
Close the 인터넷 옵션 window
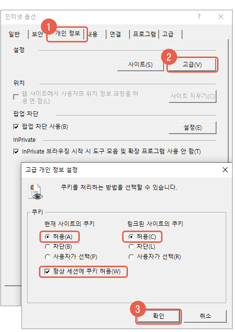[221, 17]
